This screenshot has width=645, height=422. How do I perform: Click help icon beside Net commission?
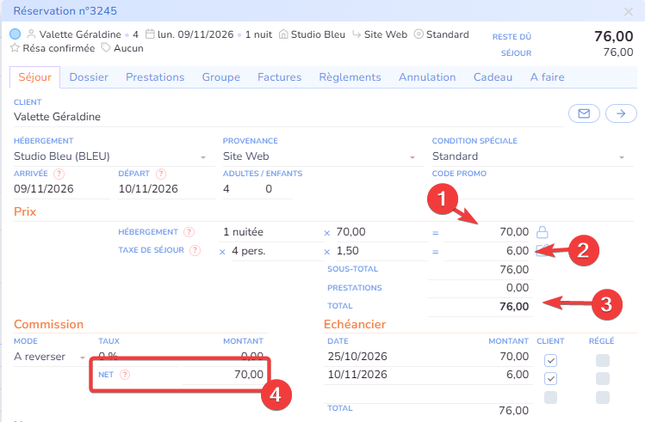[x=125, y=375]
